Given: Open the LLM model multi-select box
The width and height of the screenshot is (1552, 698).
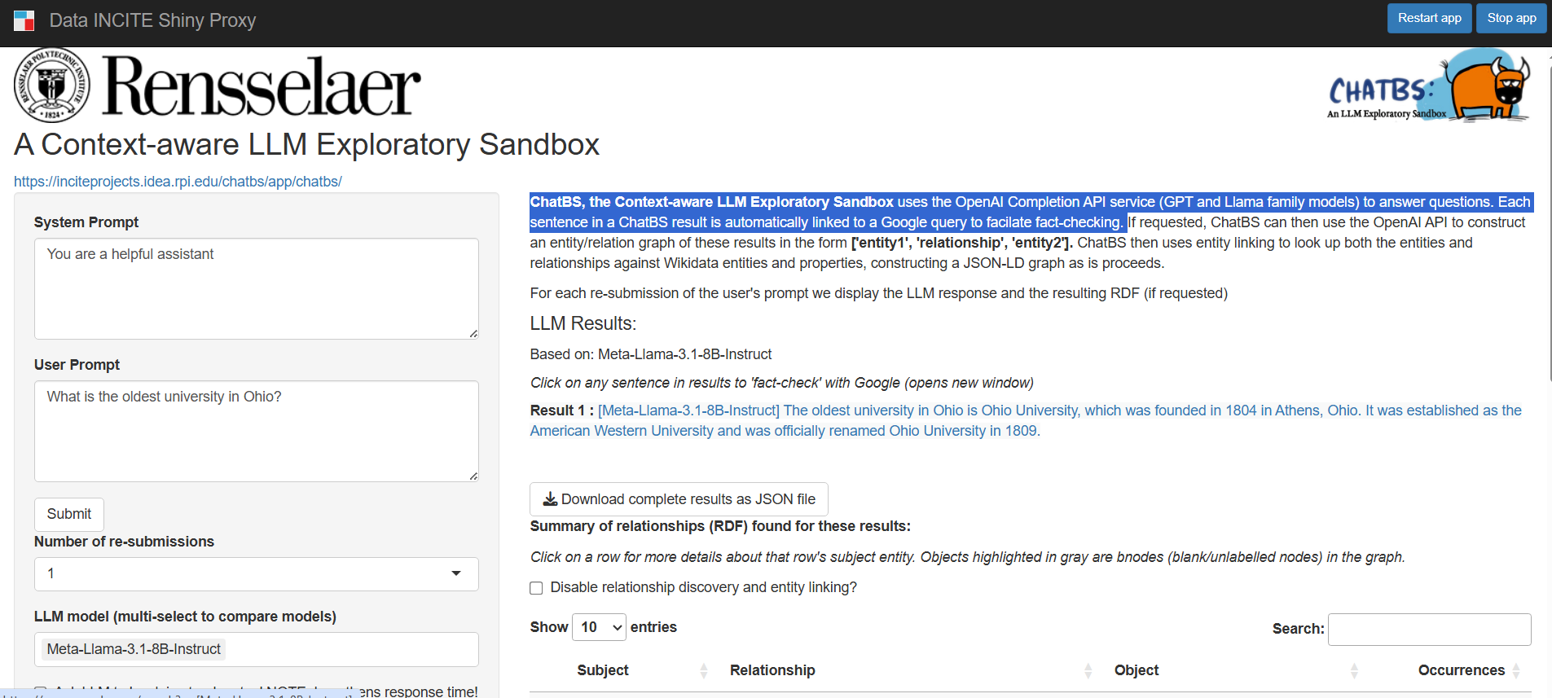Looking at the screenshot, I should 257,649.
